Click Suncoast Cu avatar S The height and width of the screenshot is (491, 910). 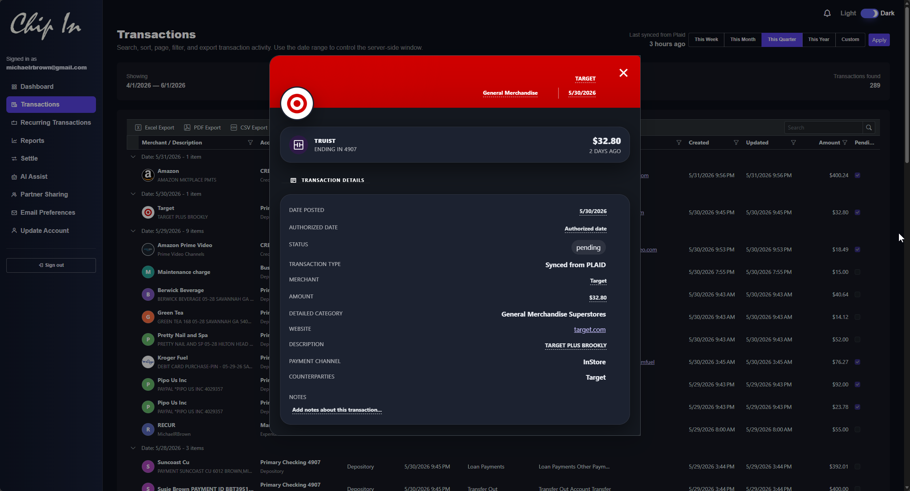pyautogui.click(x=148, y=467)
